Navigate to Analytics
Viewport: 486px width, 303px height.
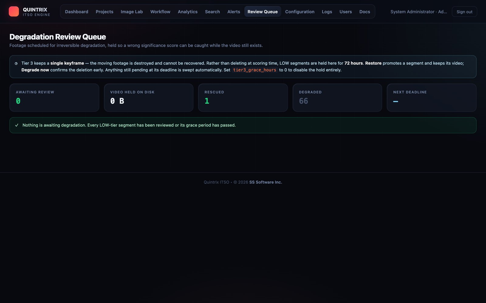(x=187, y=12)
